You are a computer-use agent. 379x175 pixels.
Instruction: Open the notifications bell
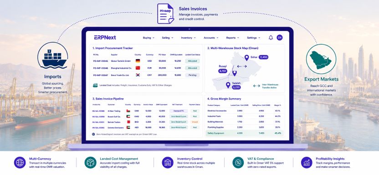click(x=271, y=38)
